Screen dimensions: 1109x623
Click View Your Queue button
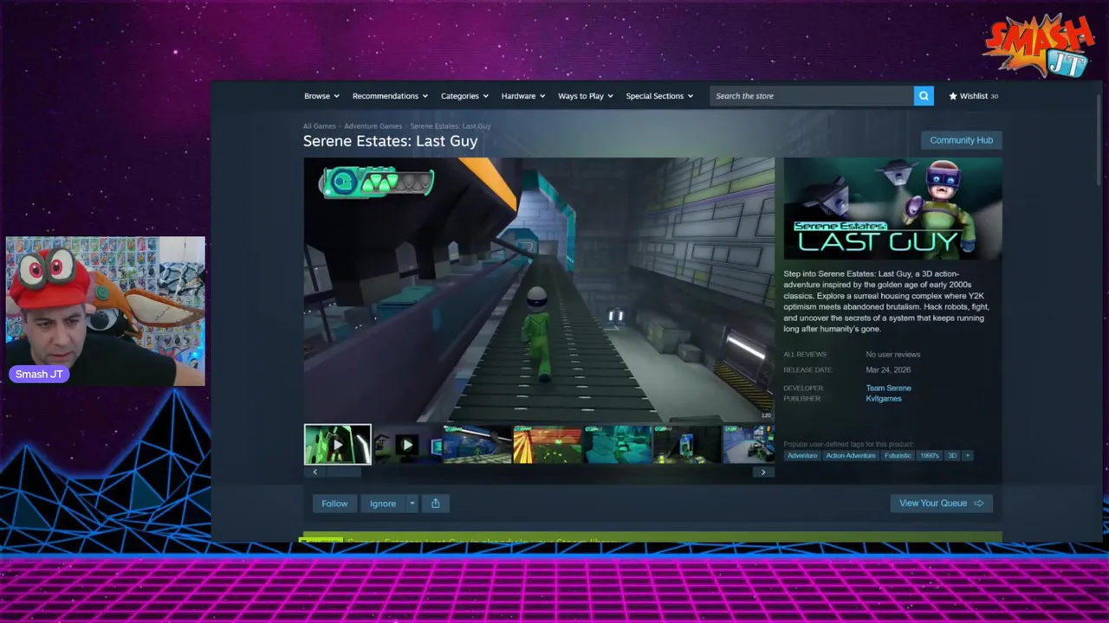(x=941, y=504)
